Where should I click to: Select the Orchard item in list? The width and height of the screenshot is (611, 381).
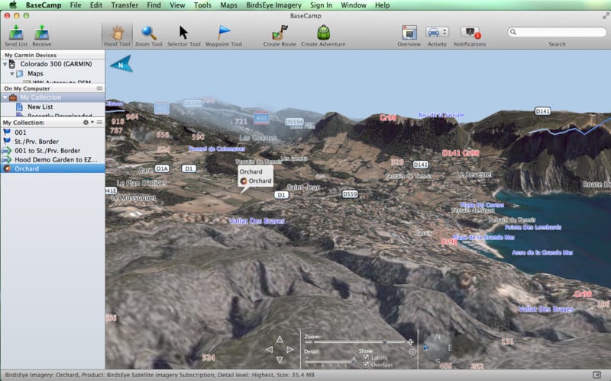tap(53, 168)
